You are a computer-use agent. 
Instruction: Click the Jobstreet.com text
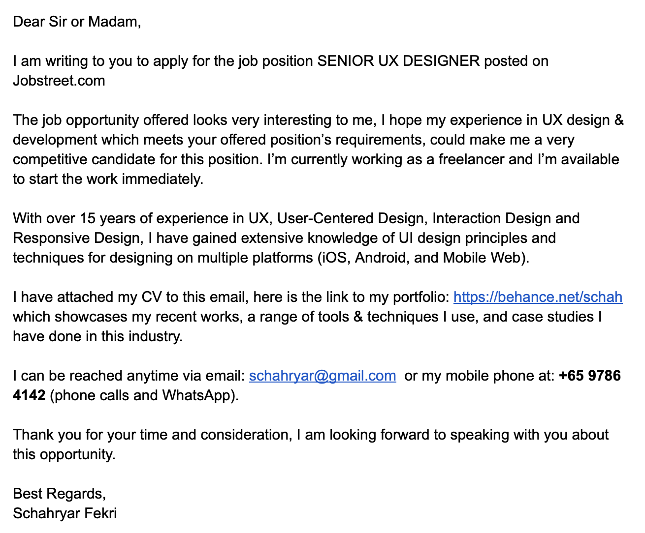pos(59,81)
